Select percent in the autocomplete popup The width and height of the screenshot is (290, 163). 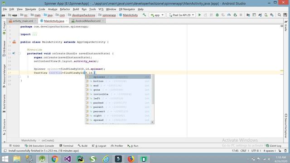coord(118,111)
